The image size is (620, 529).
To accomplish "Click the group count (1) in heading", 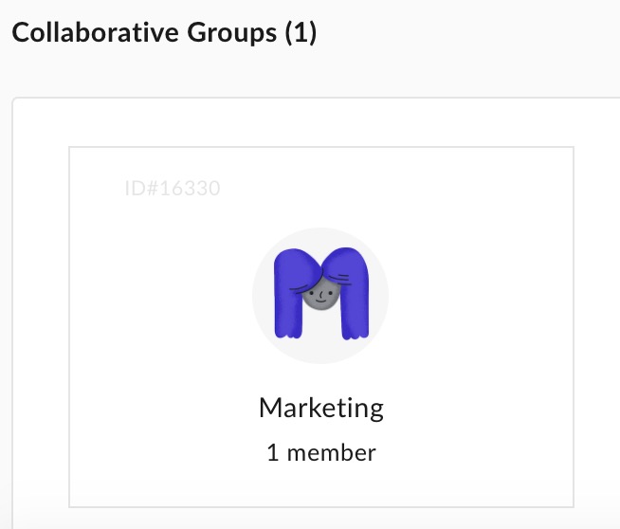I will tap(301, 32).
